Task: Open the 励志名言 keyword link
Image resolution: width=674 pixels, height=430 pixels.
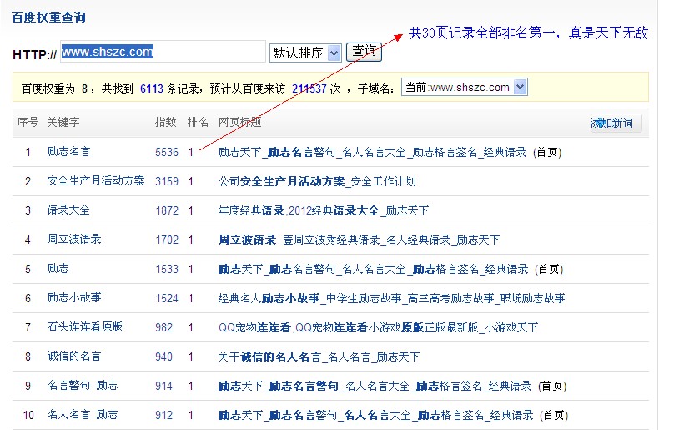Action: pyautogui.click(x=68, y=152)
